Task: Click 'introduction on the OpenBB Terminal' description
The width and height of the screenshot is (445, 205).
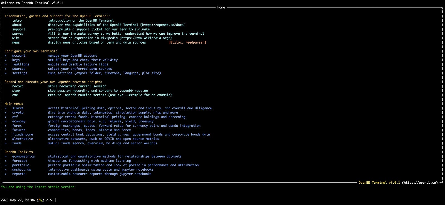Action: pos(81,21)
